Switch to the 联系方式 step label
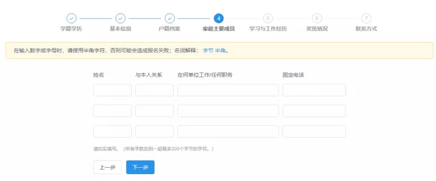Image resolution: width=436 pixels, height=181 pixels. [366, 29]
